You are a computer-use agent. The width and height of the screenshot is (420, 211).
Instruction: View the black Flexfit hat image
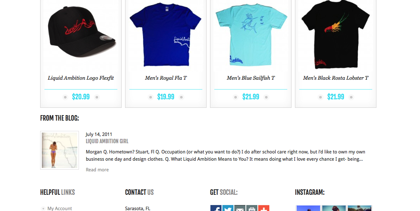click(81, 31)
